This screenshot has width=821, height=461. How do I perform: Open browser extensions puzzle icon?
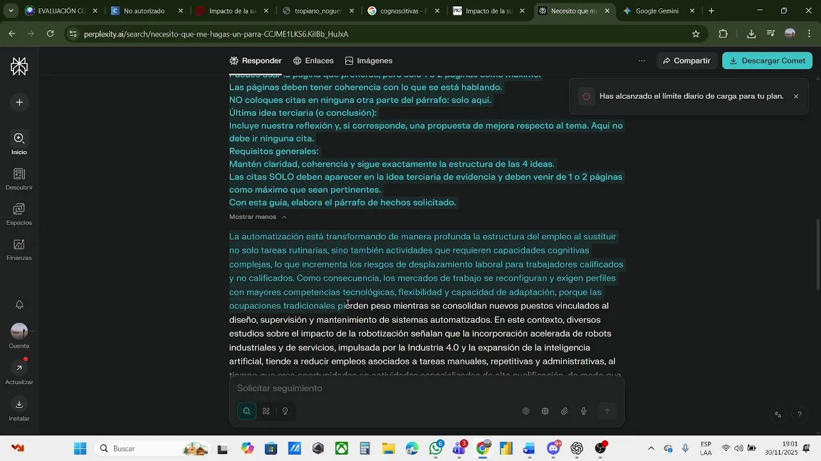point(724,34)
